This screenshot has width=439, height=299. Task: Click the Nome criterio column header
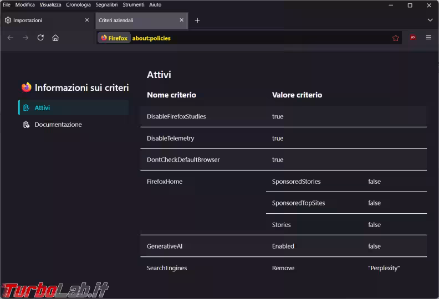click(x=171, y=95)
